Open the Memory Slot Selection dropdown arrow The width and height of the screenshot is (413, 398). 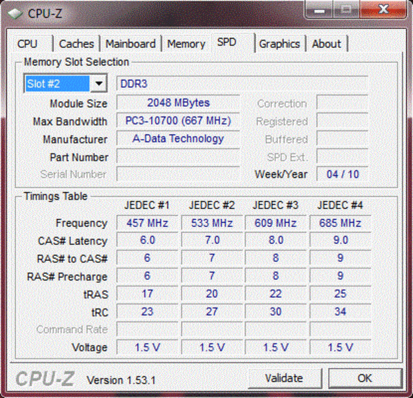pos(99,84)
